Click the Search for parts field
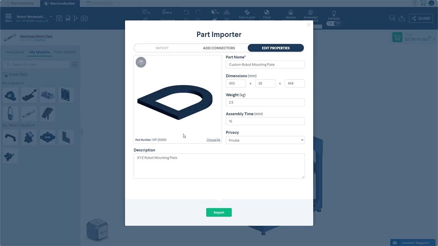This screenshot has width=438, height=246. pos(36,64)
